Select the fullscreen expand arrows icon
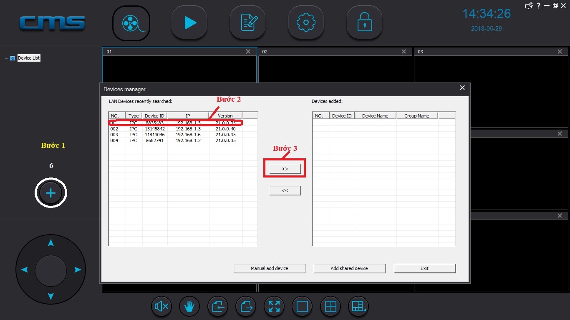Viewport: 570px width, 320px height. (274, 307)
